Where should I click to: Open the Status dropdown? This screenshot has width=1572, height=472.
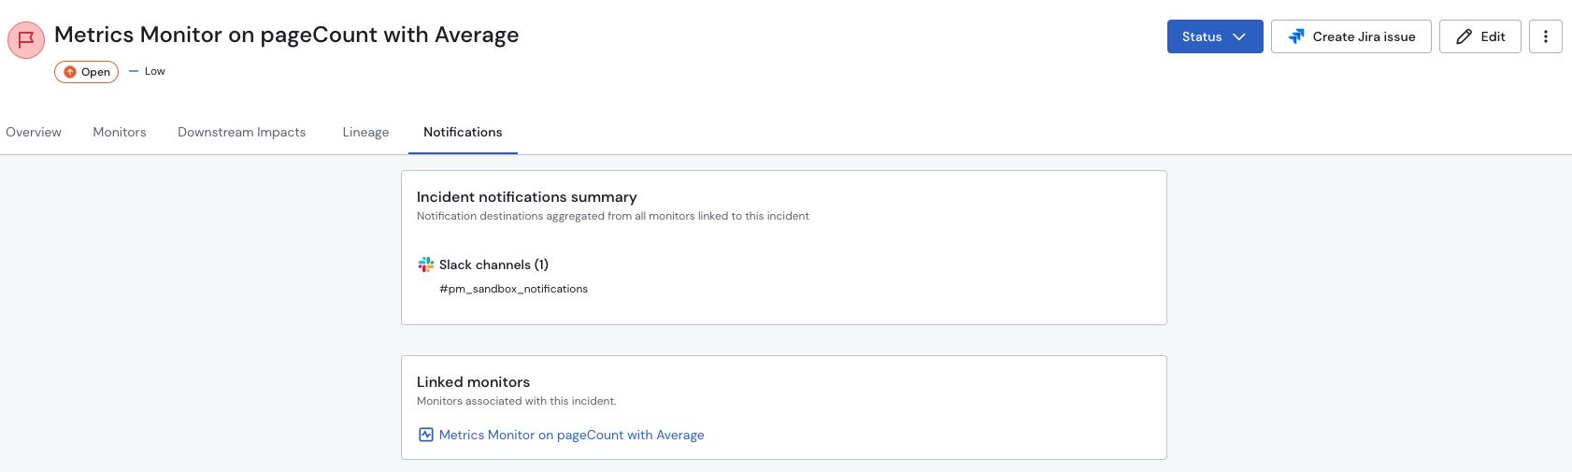point(1215,36)
